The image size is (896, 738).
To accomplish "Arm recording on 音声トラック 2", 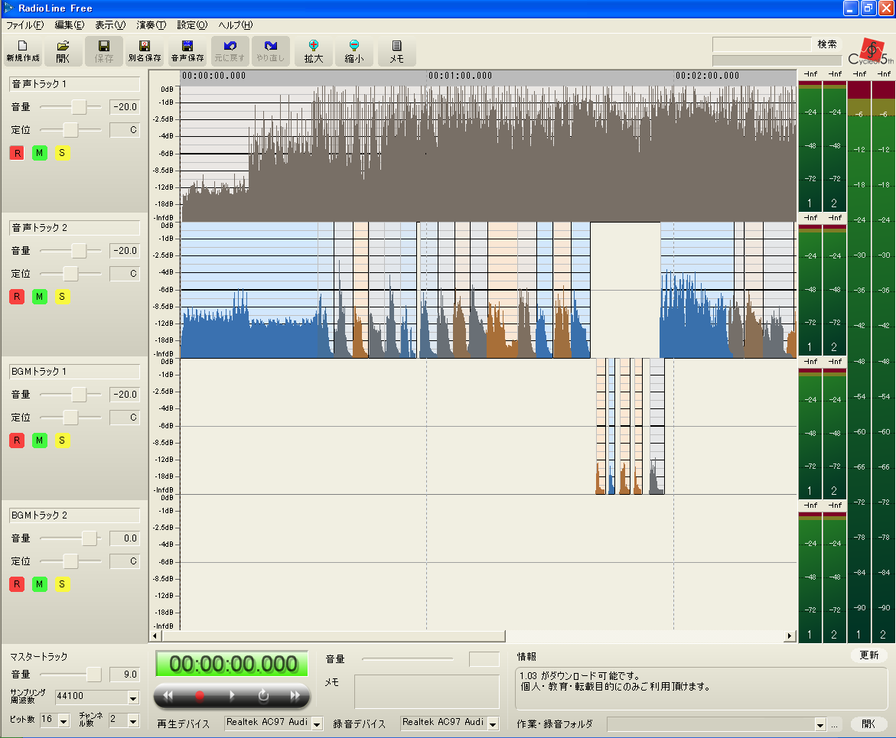I will point(17,297).
